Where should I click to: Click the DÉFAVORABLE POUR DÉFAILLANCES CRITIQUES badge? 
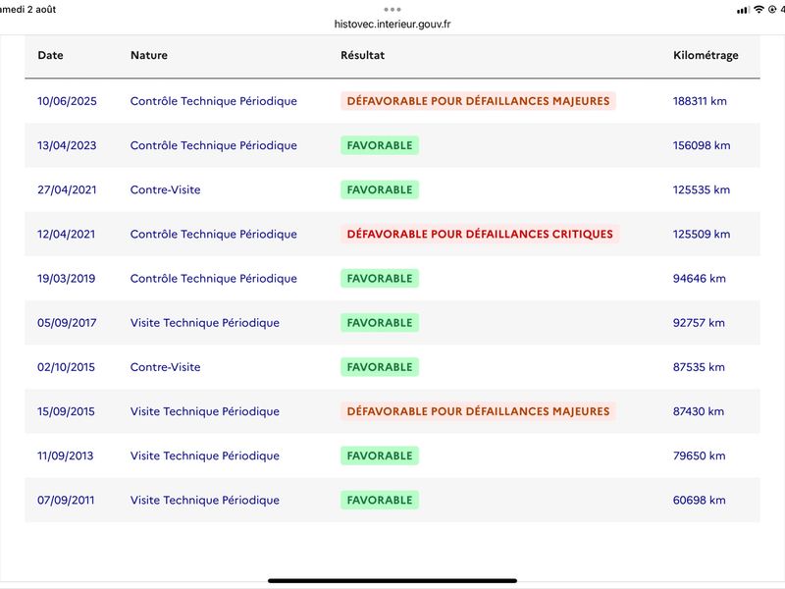pos(480,235)
